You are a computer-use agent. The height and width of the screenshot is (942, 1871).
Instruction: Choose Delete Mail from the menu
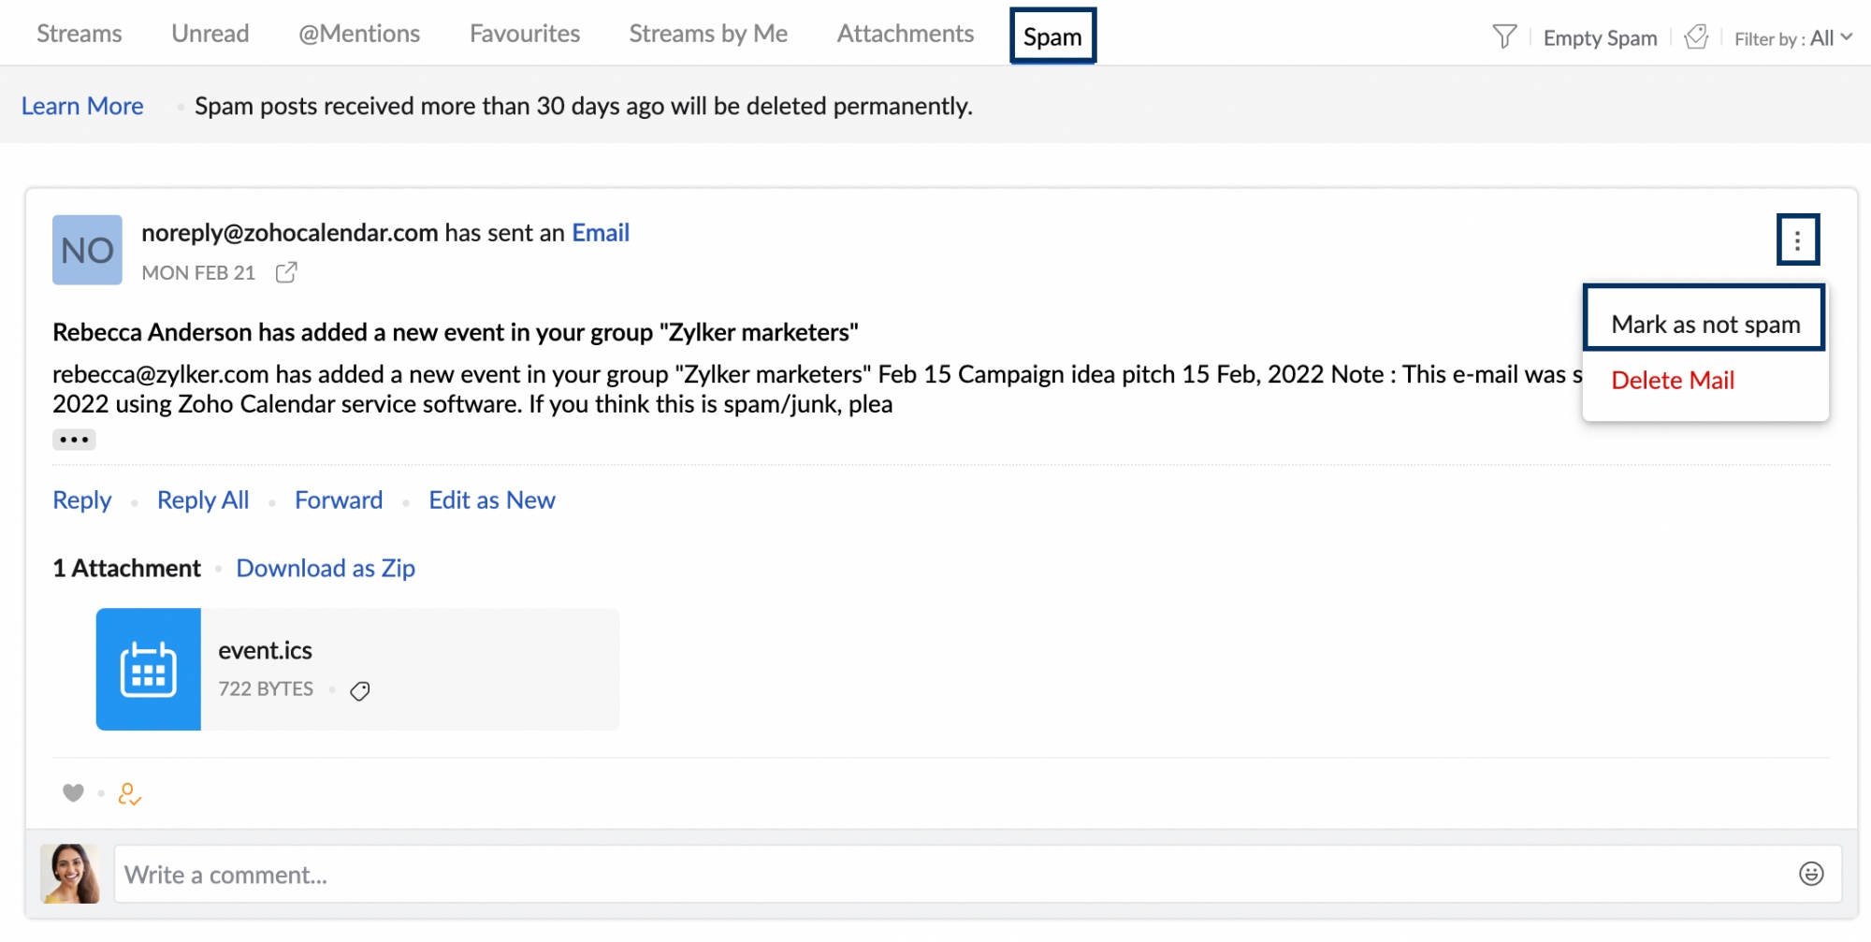tap(1673, 380)
